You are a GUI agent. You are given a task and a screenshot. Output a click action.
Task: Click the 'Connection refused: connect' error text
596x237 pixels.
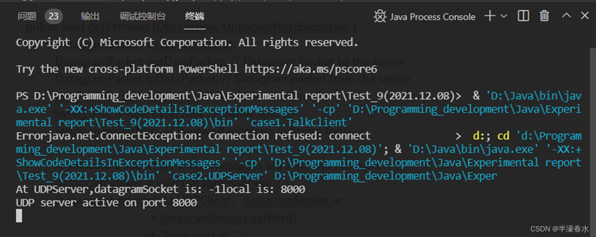click(289, 136)
